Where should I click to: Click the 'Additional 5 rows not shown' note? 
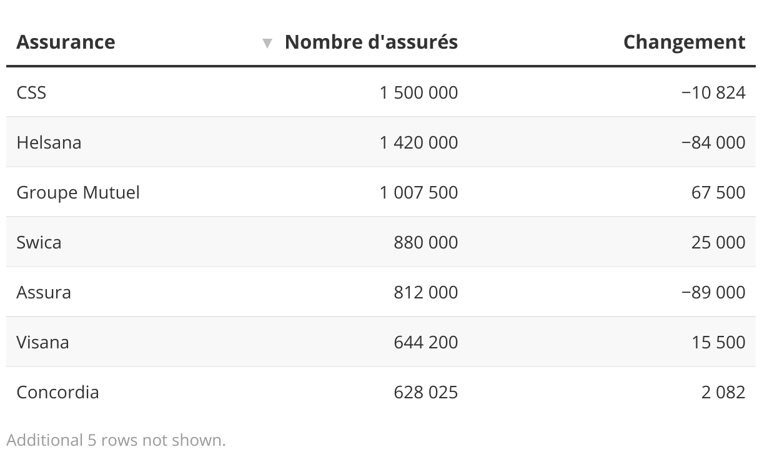click(116, 440)
